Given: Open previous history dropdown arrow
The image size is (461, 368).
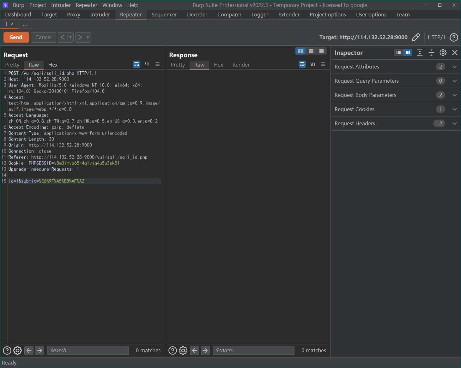Looking at the screenshot, I should tap(70, 37).
